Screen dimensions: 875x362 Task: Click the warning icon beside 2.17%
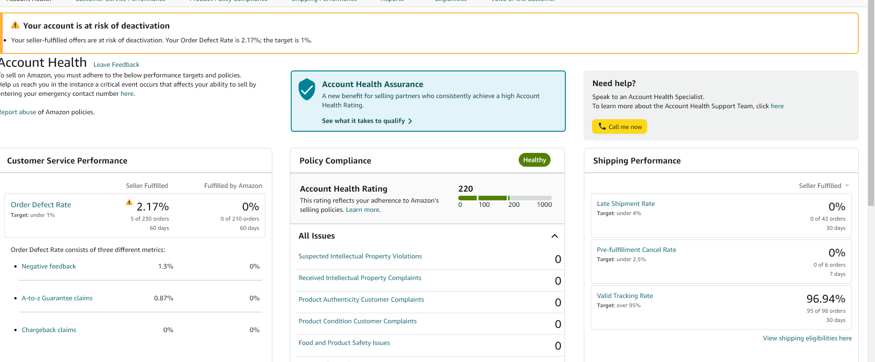coord(129,202)
